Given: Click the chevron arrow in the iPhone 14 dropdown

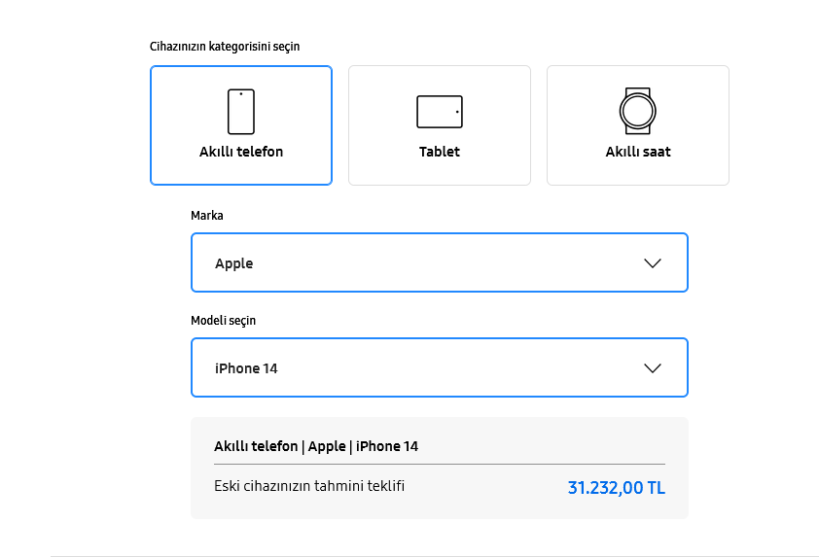Looking at the screenshot, I should (653, 368).
